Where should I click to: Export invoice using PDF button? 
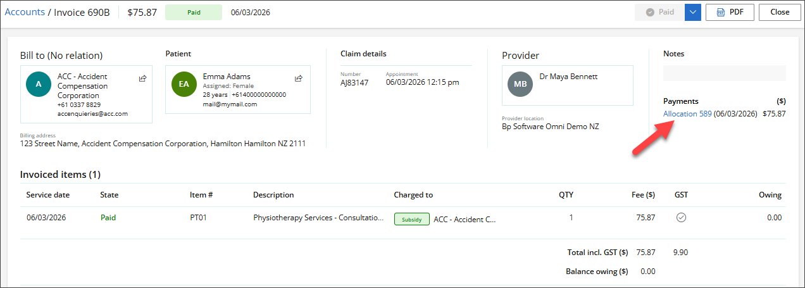[x=730, y=12]
